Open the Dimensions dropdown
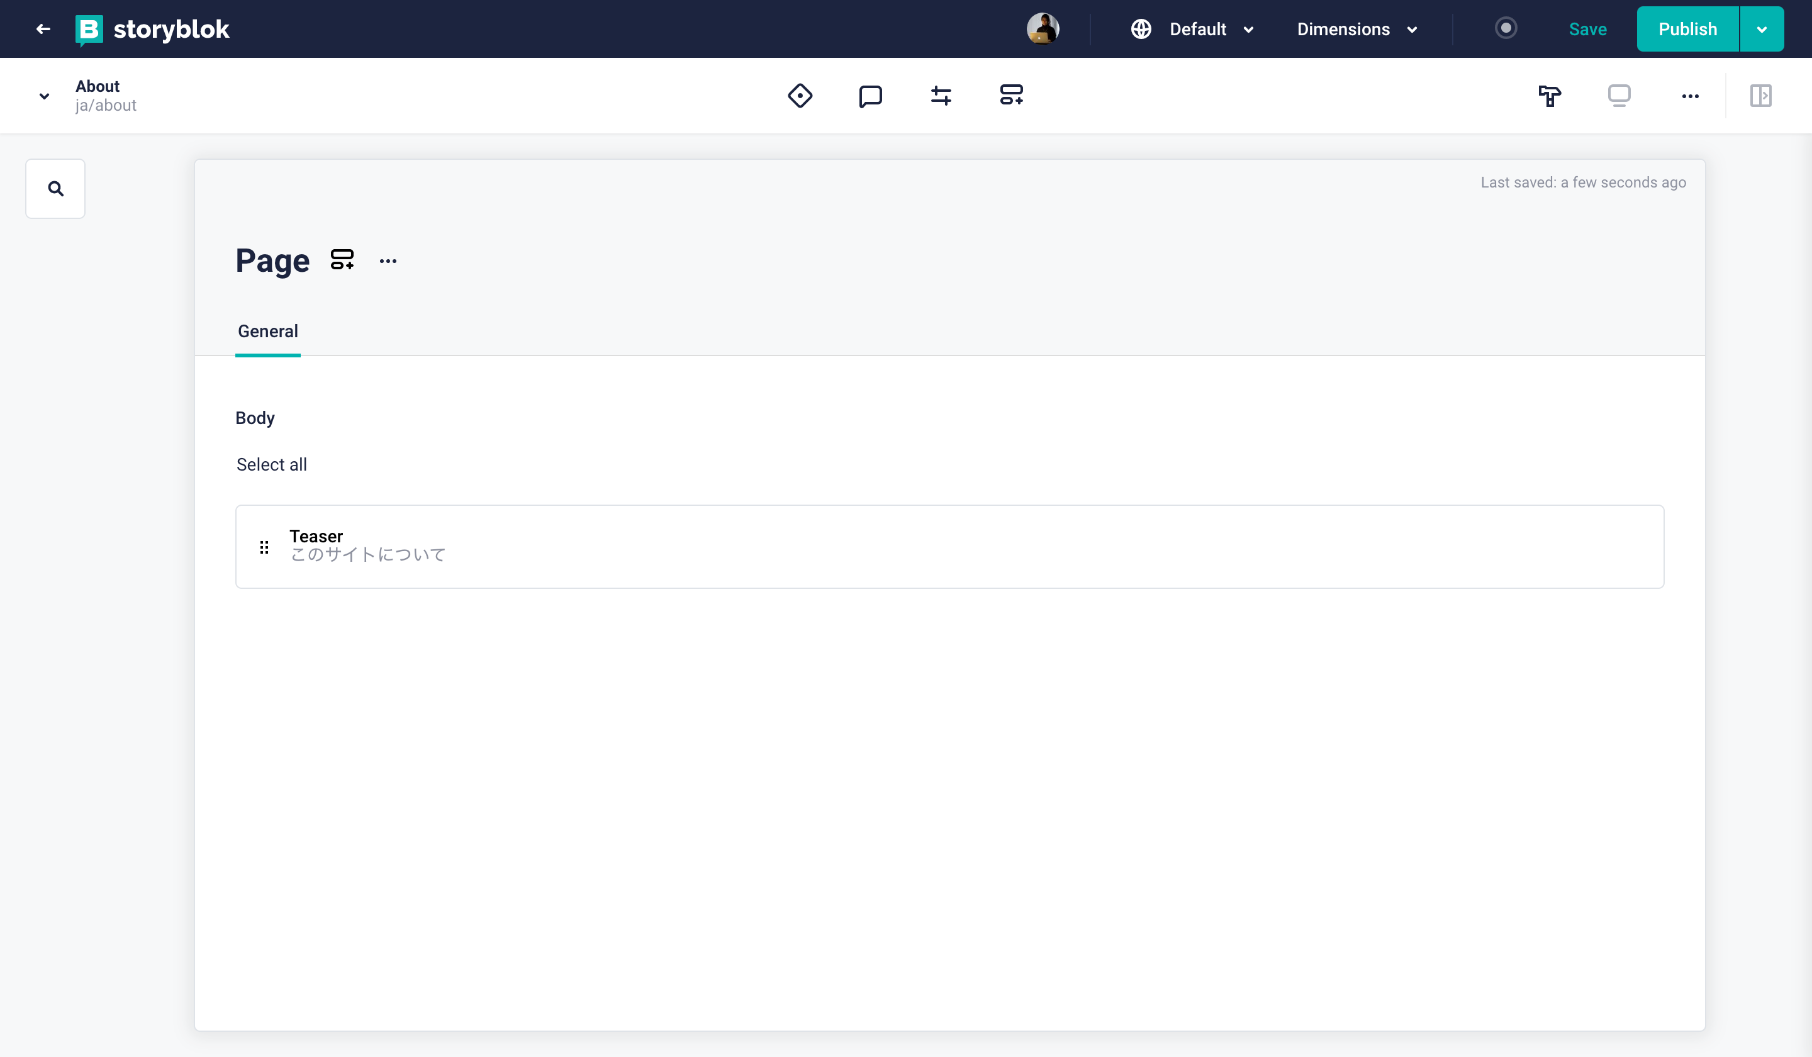This screenshot has height=1057, width=1812. click(x=1357, y=30)
